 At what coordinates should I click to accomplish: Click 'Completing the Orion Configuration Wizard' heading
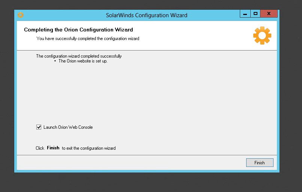[x=78, y=30]
